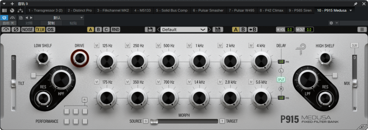Mute the 5.6 kHz band with its M button

(x=252, y=82)
